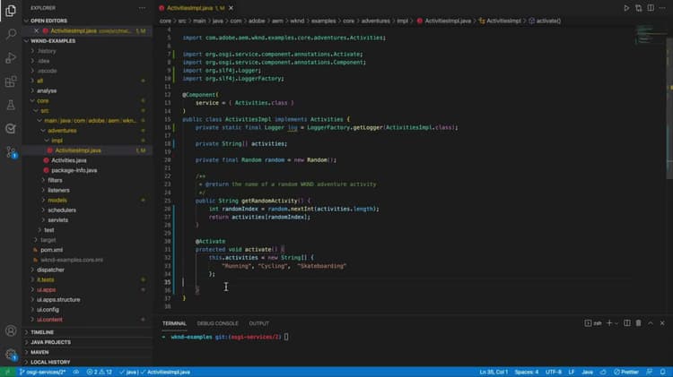Click errors and warnings count in status bar

click(99, 372)
